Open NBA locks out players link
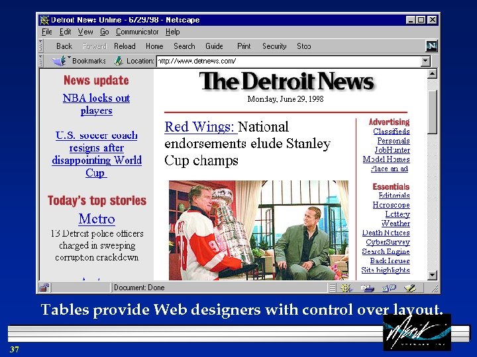477x357 pixels. 97,104
